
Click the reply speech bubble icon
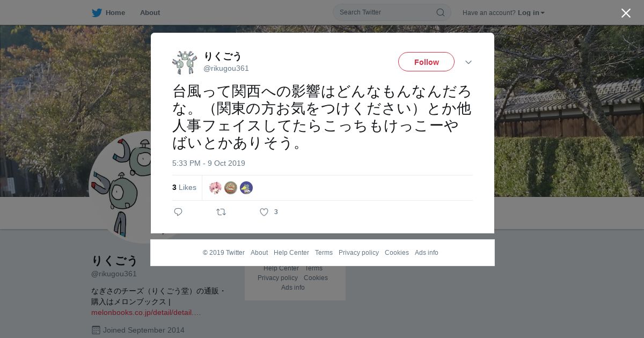click(178, 212)
